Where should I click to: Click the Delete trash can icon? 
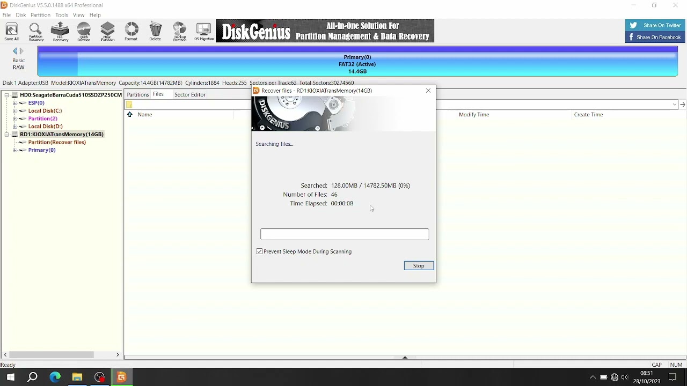(155, 32)
